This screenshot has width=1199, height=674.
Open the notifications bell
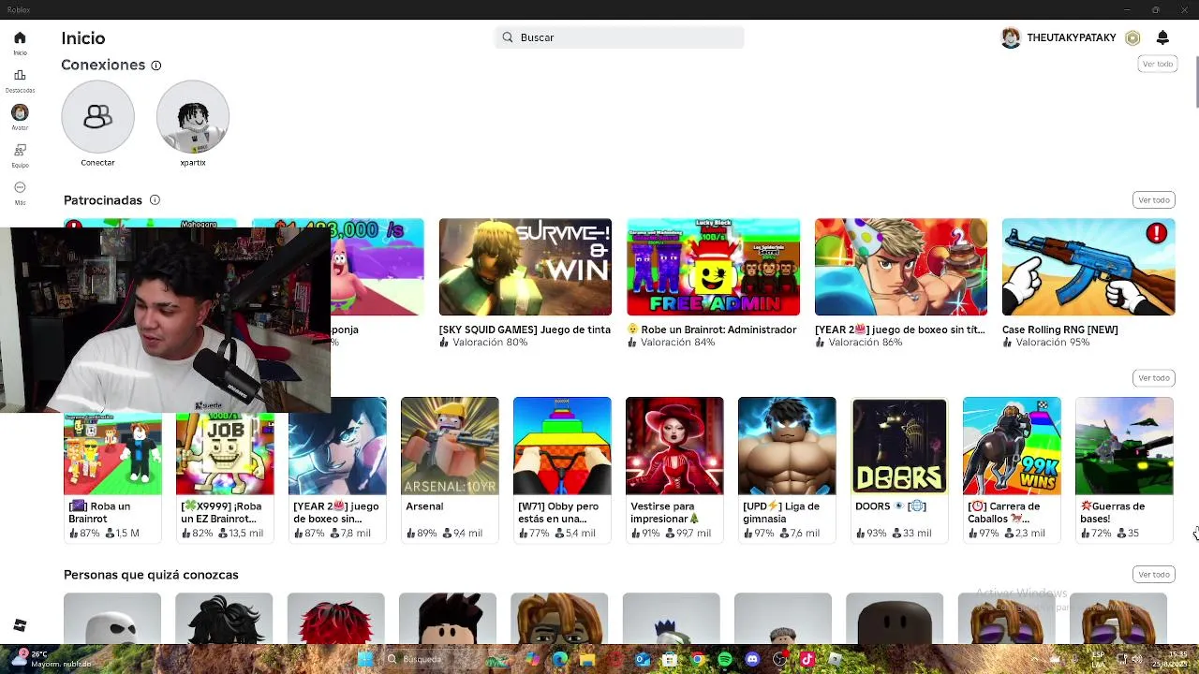1162,37
